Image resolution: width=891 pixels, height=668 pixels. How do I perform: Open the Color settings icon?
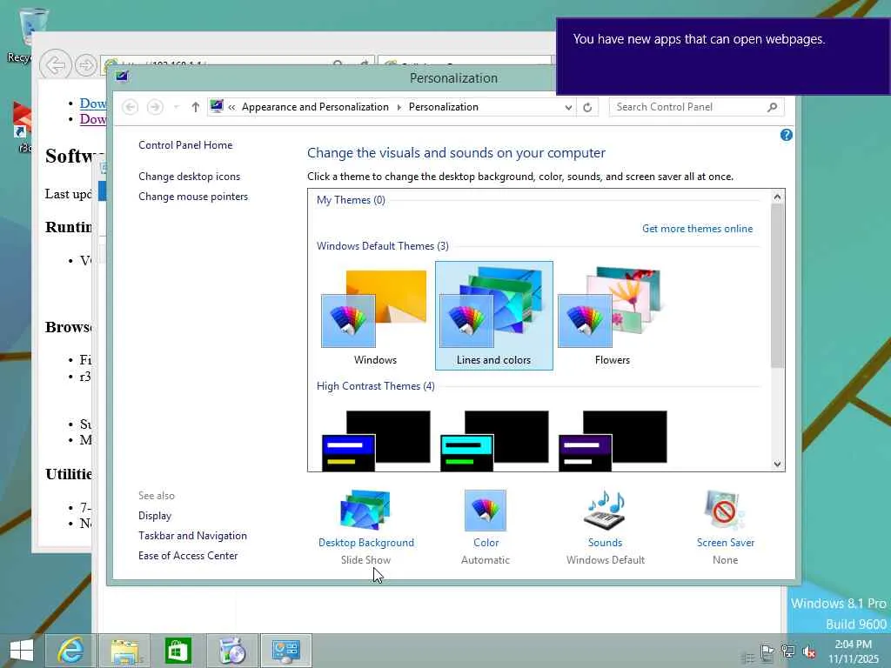point(486,510)
